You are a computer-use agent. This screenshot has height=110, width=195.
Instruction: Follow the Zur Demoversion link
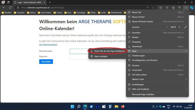coord(48,45)
